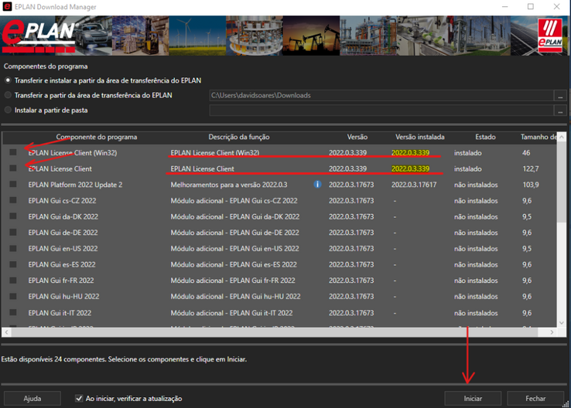Viewport: 571px width, 408px height.
Task: Sort by Estado column header
Action: [485, 137]
